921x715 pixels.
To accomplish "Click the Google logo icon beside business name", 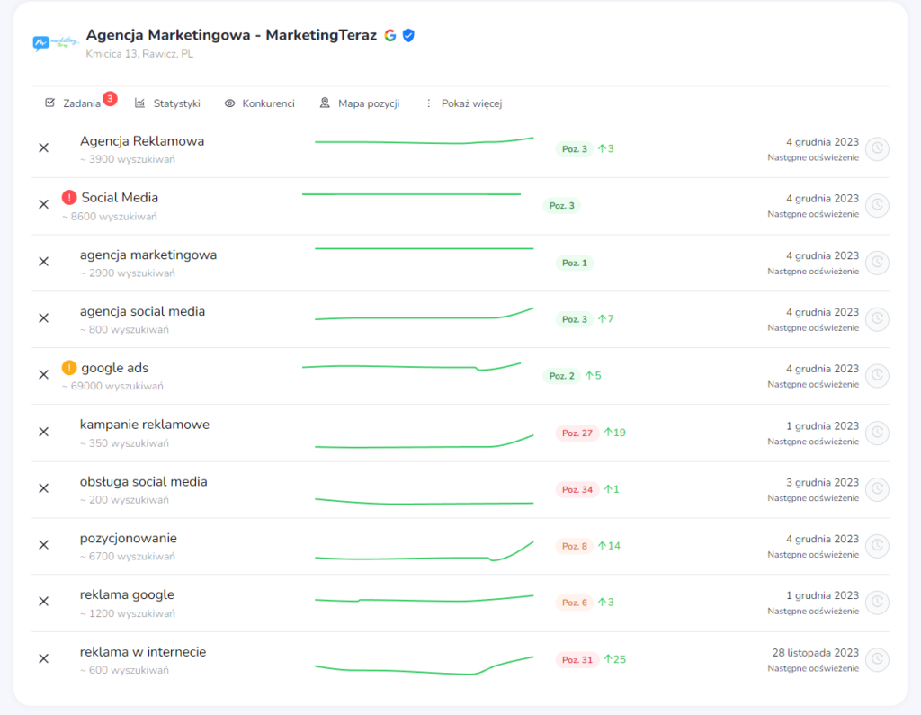I will click(x=390, y=35).
